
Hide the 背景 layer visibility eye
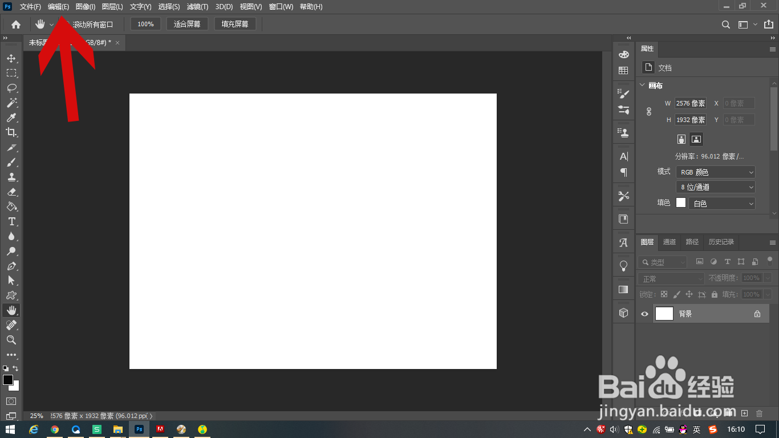tap(644, 314)
